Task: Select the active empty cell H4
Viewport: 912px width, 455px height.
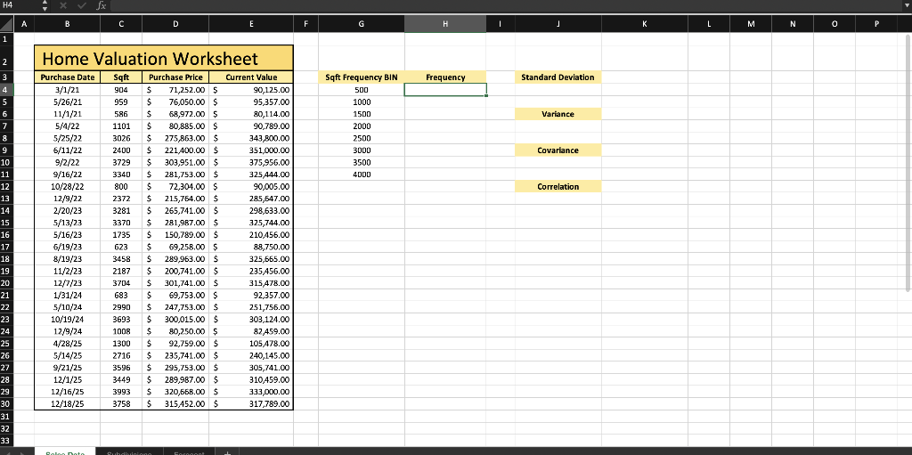Action: [x=445, y=90]
